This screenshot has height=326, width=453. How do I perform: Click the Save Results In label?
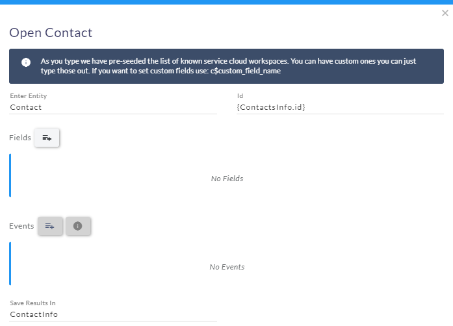32,303
